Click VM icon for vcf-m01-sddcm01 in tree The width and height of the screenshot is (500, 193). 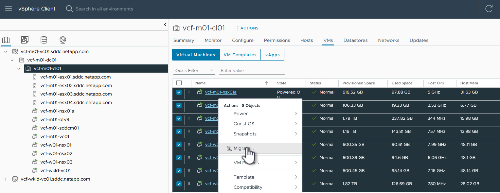(35, 128)
